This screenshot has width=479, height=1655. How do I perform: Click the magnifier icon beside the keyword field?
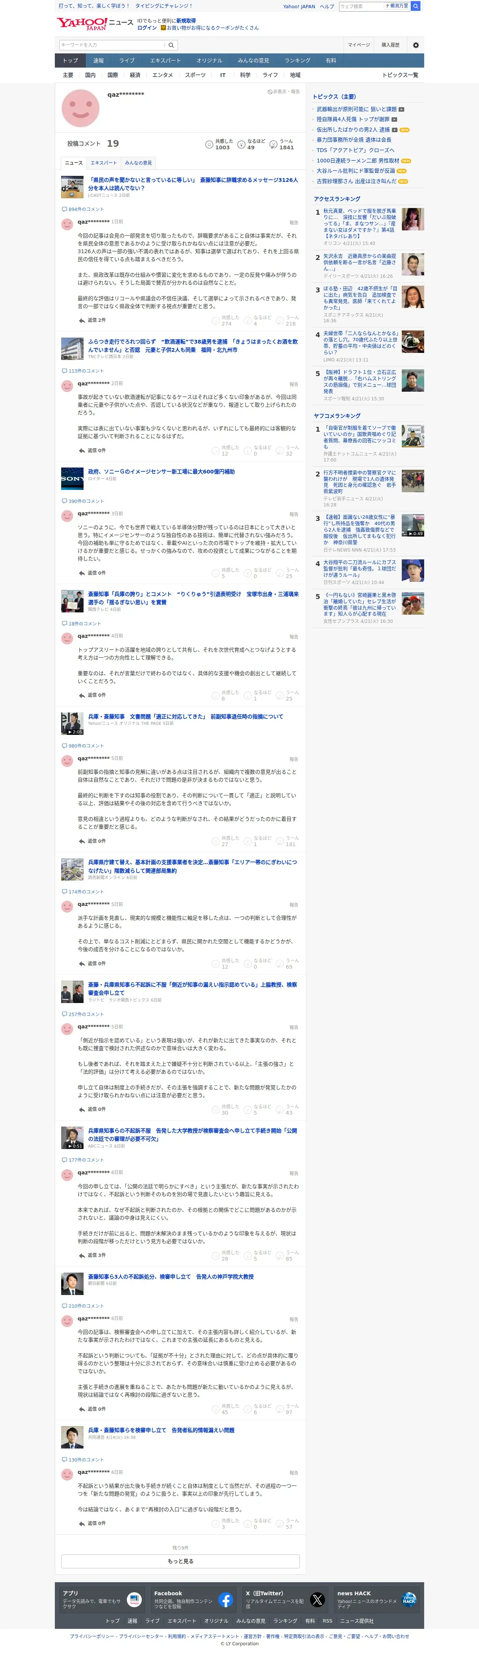click(171, 45)
